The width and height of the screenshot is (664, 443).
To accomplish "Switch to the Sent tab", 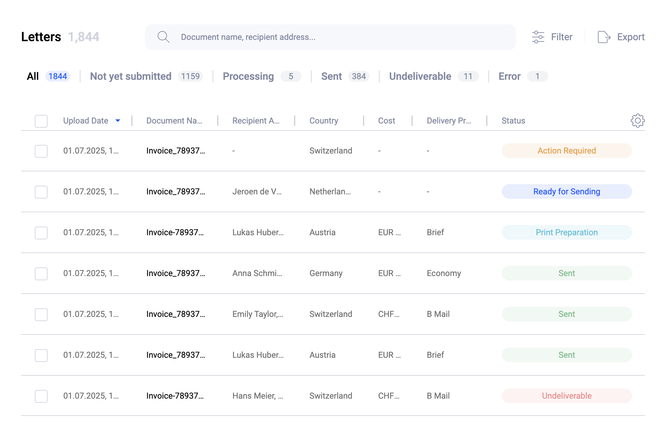I will (x=331, y=76).
